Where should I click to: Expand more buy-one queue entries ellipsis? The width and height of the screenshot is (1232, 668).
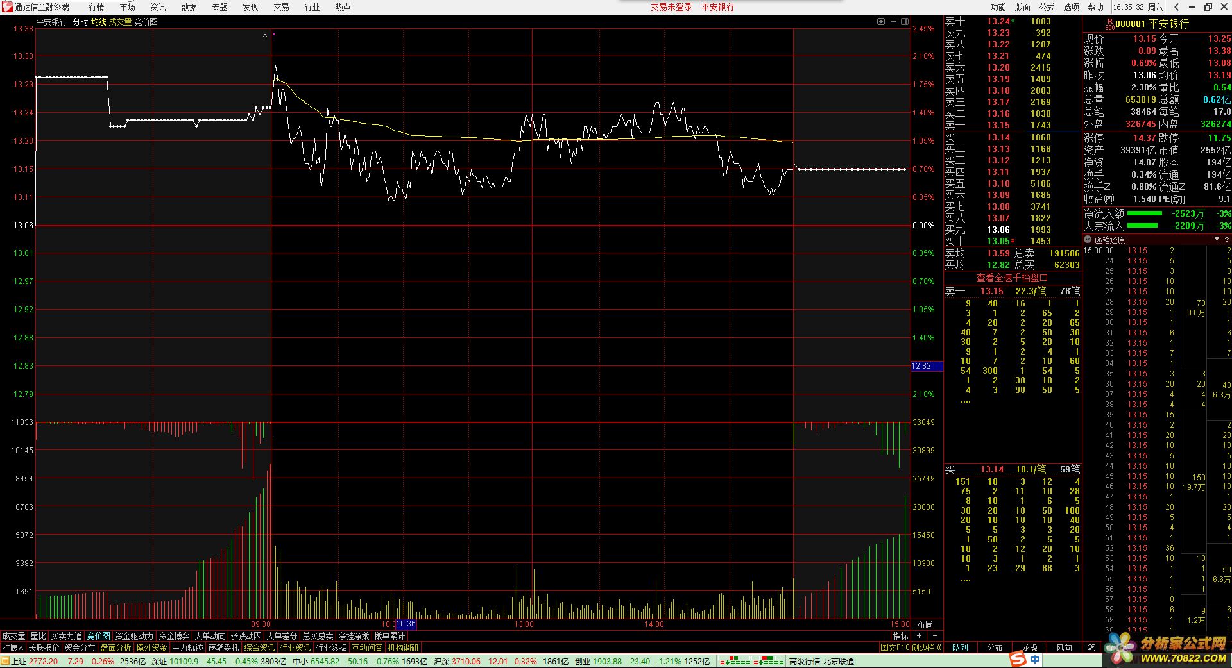coord(966,580)
